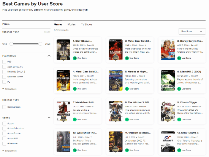This screenshot has width=209, height=157.
Task: Tick the Action RPG genre checkbox
Action: (x=4, y=138)
